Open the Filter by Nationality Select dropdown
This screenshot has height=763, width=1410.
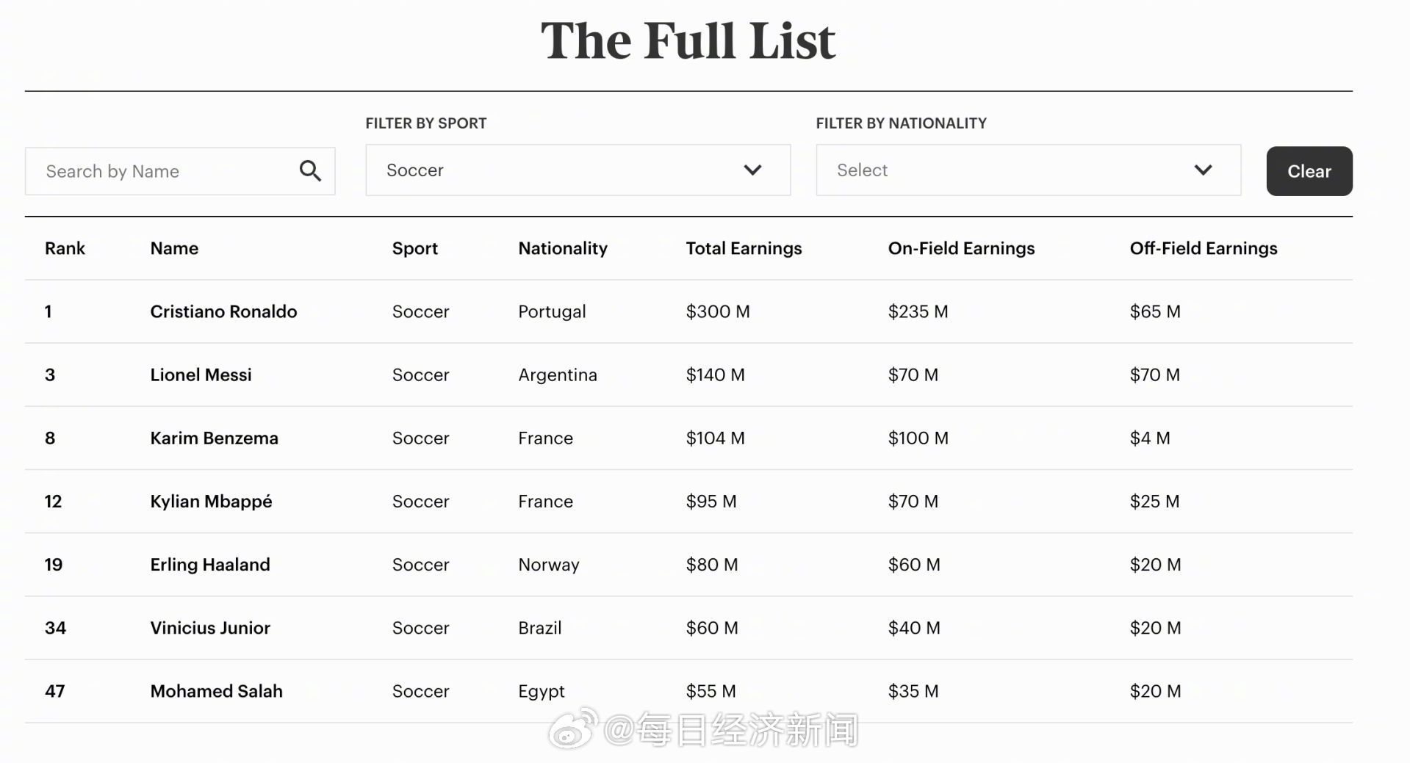[1029, 170]
